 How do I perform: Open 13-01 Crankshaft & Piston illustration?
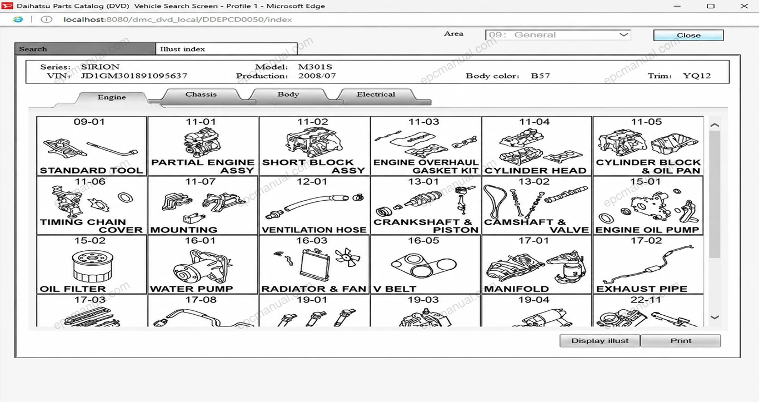click(426, 205)
